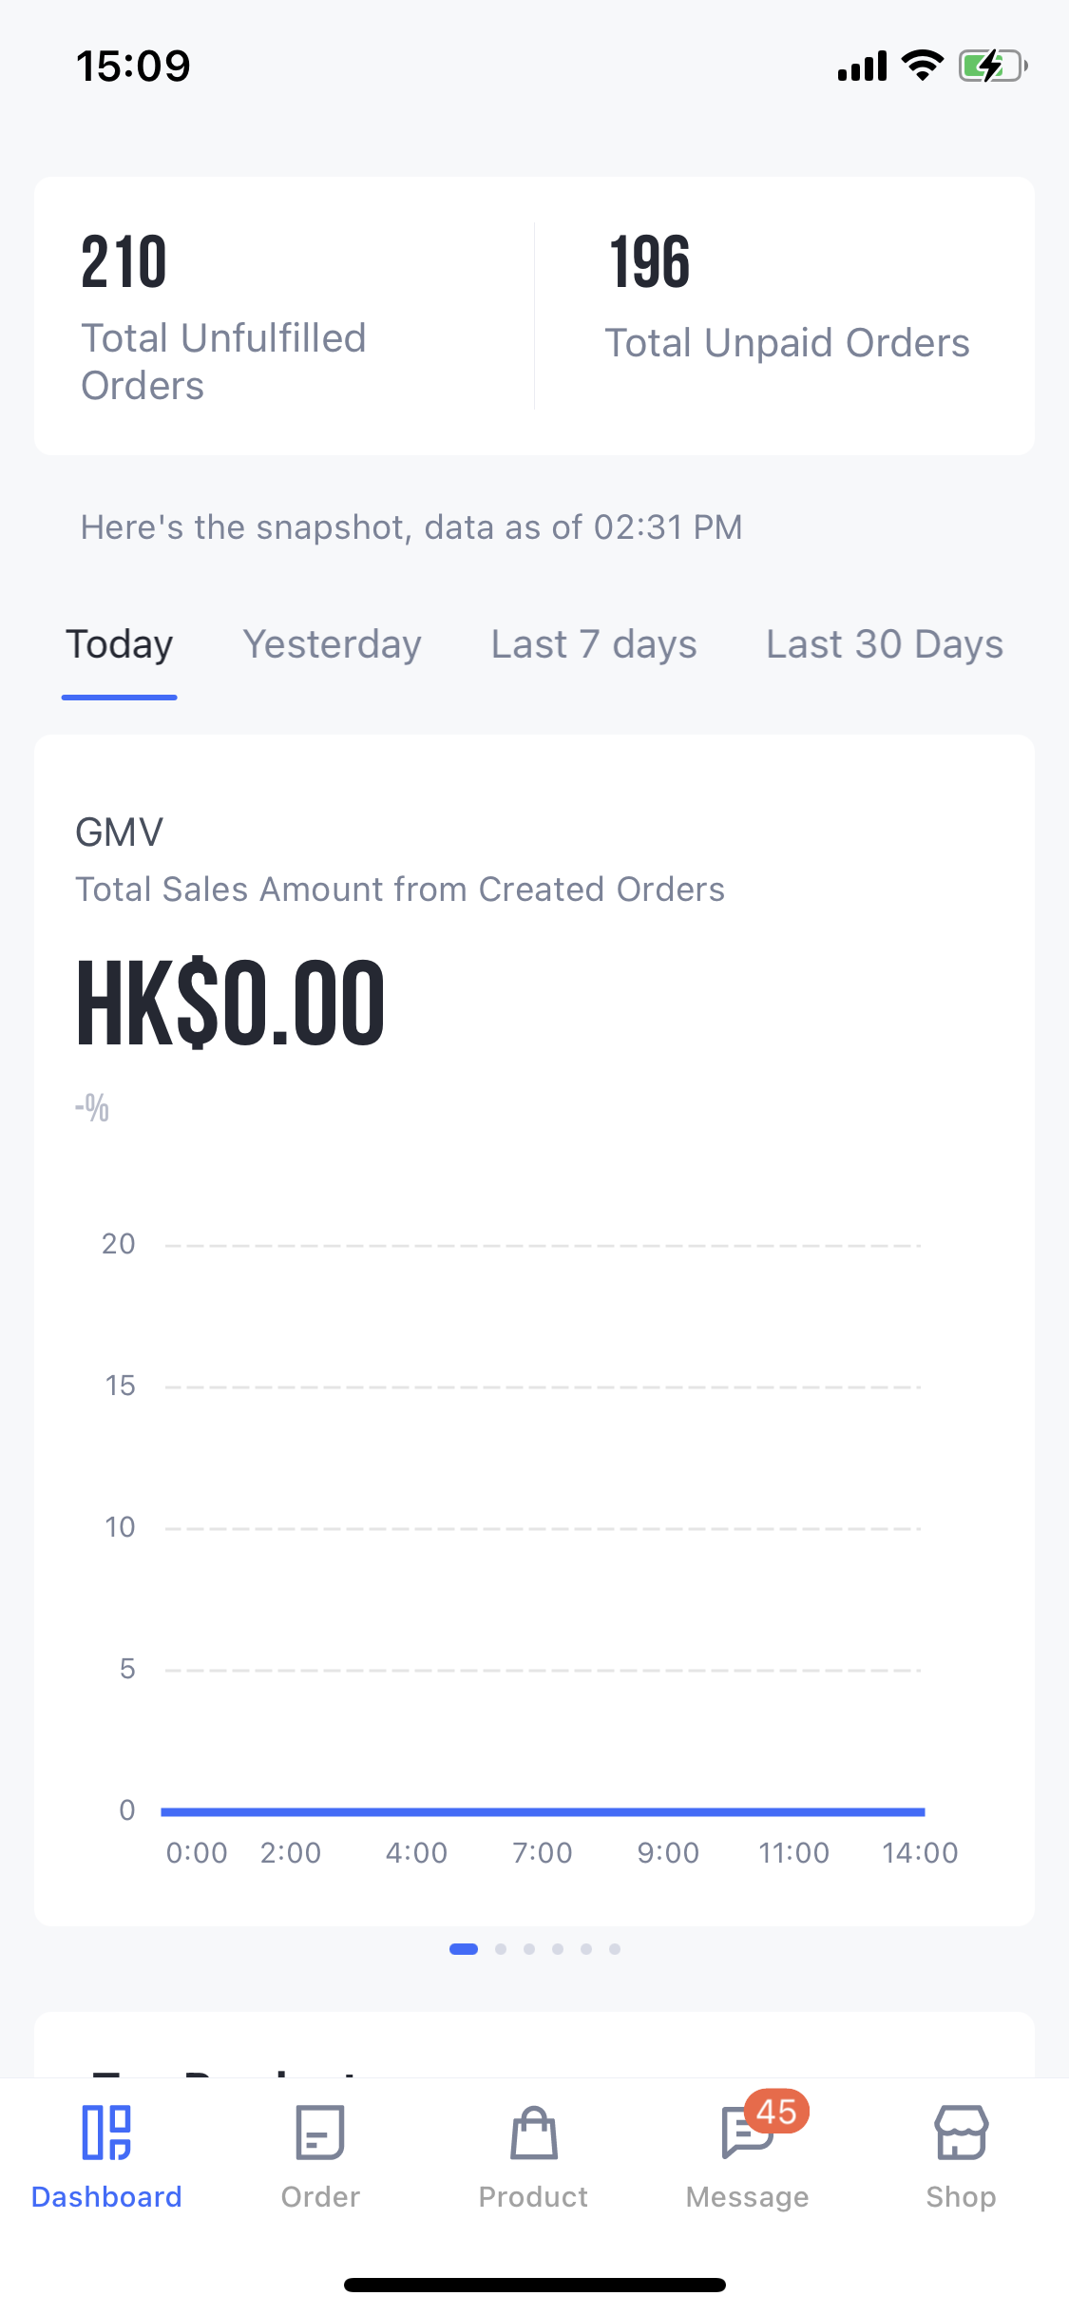Open the Order tab icon
The width and height of the screenshot is (1069, 2315).
pyautogui.click(x=320, y=2133)
